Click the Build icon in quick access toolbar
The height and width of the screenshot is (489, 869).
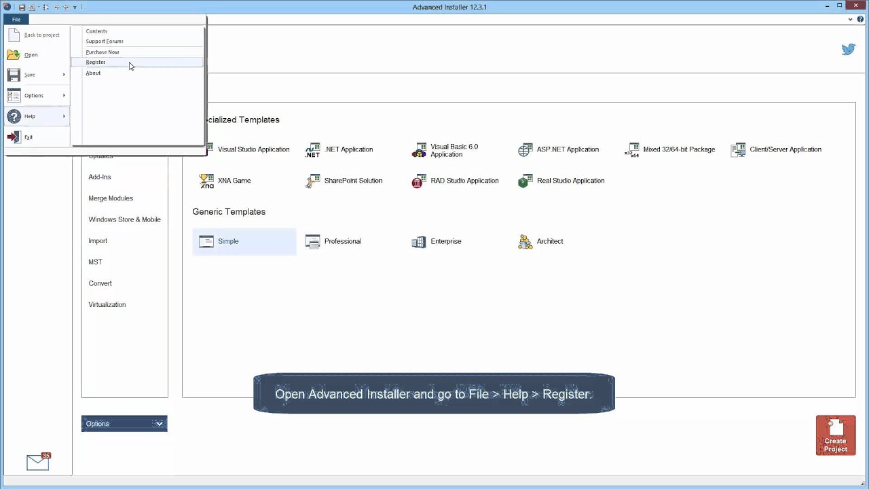(x=32, y=7)
